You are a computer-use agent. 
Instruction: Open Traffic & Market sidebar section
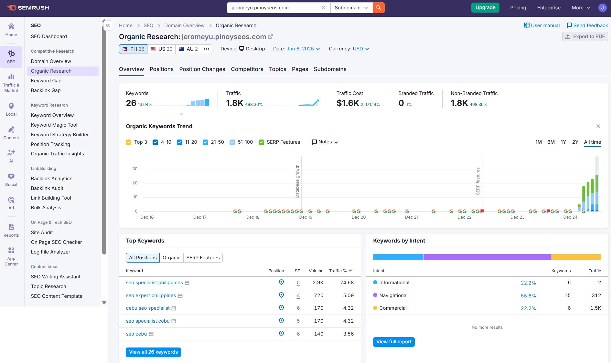(x=11, y=83)
